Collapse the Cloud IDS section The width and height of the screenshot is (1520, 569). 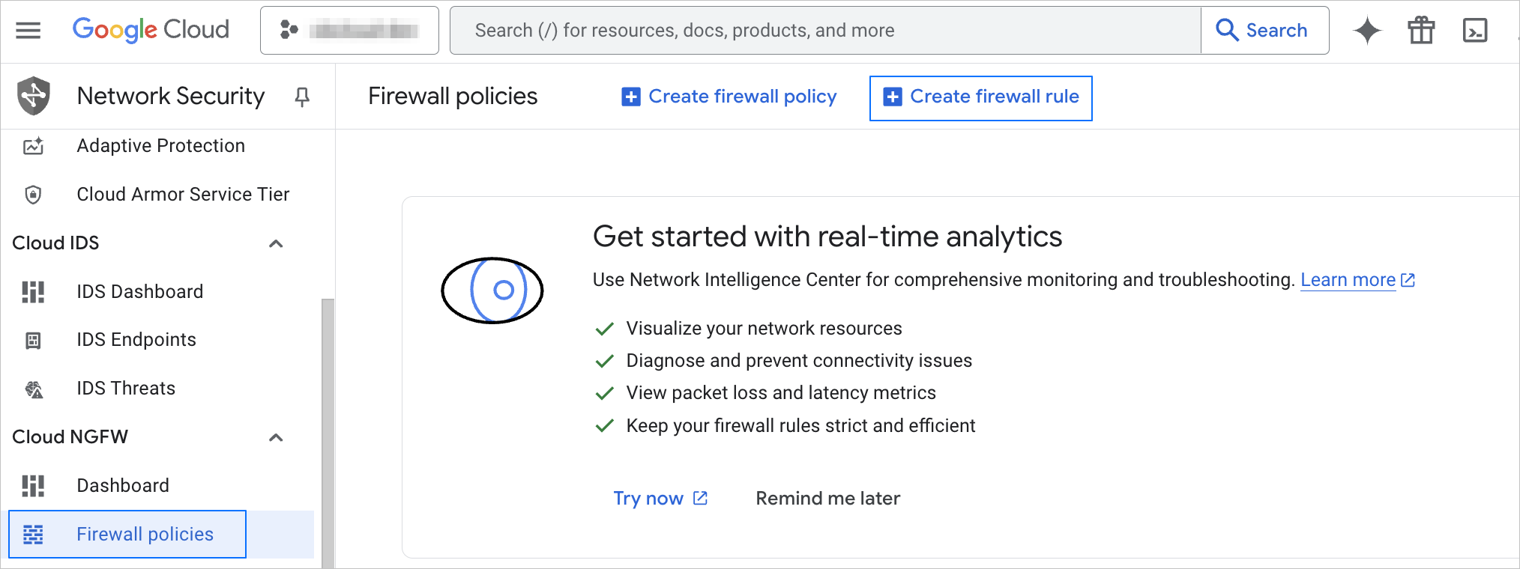pos(276,243)
